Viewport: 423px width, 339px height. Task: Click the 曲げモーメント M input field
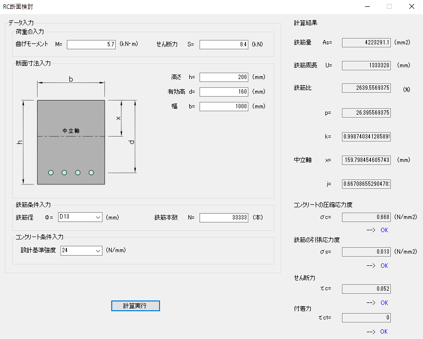click(91, 44)
